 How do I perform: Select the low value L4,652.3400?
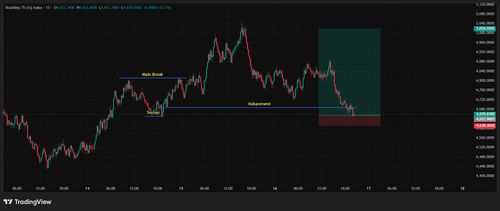(108, 8)
